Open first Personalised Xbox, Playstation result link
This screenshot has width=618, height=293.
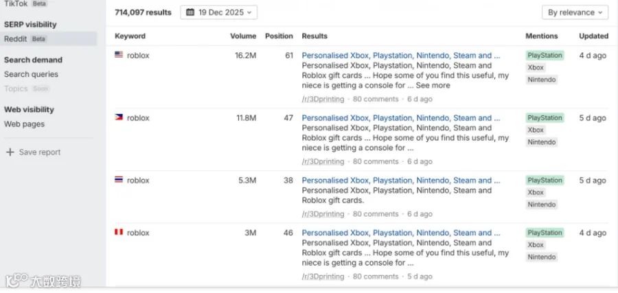coord(401,56)
